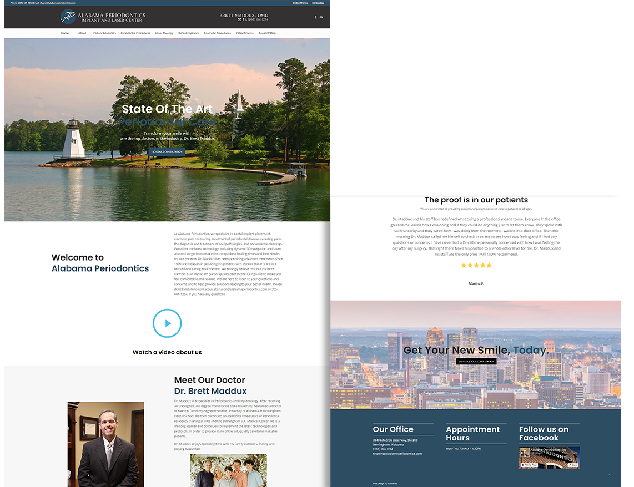The height and width of the screenshot is (487, 634).
Task: Open Dental Implants nav item
Action: (188, 33)
